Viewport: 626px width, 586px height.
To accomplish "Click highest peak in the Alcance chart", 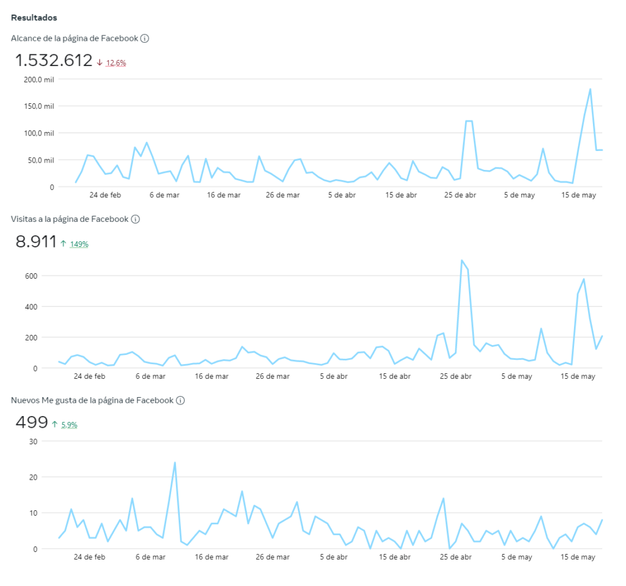I will click(x=590, y=89).
